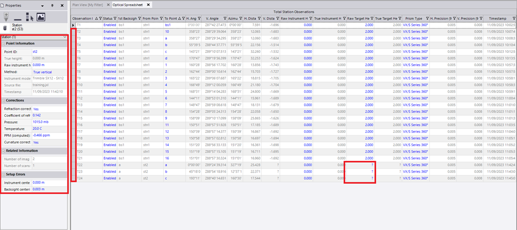Click the filter icon on V. Angle column
Image resolution: width=517 pixels, height=230 pixels.
(225, 18)
